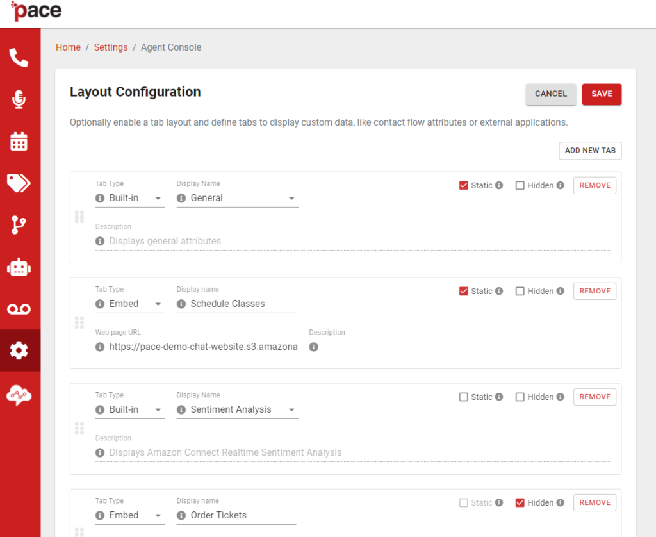
Task: Click 'Displays general attributes' description text
Action: [x=165, y=241]
